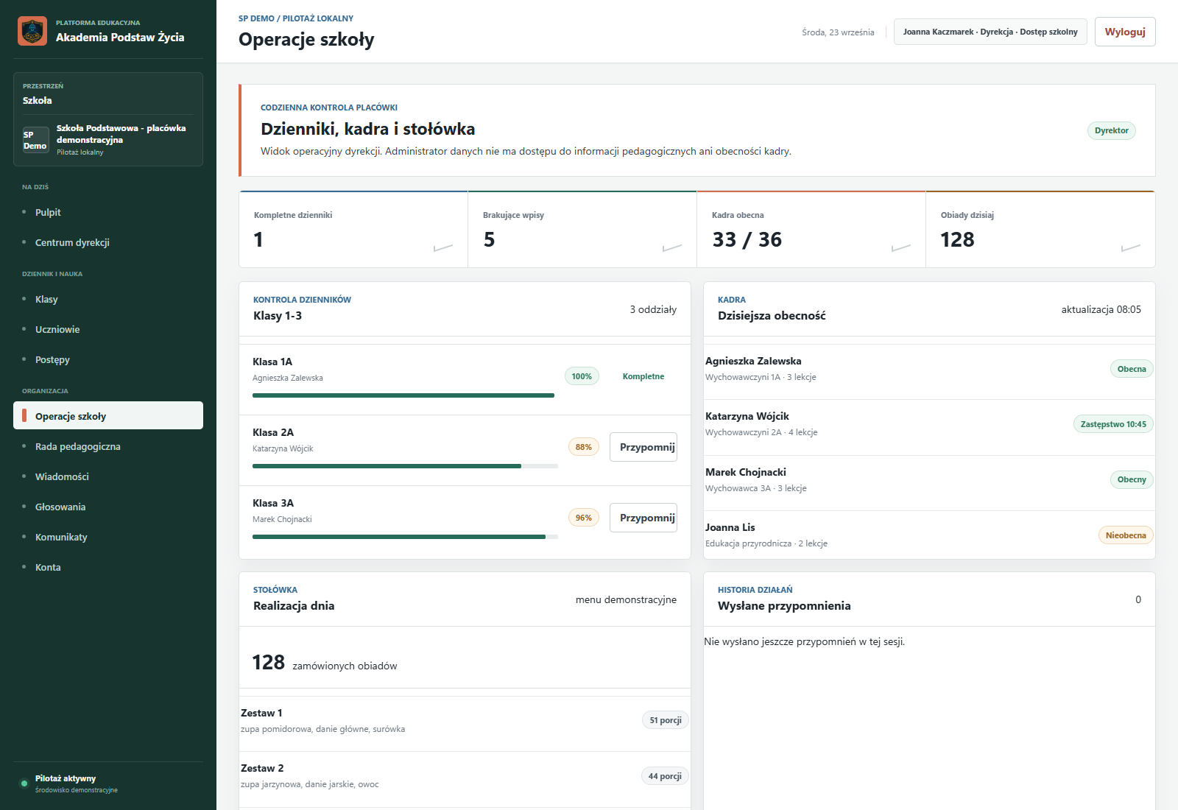Send reminder with Przypomnij for Klasa 2A
Viewport: 1178px width, 810px height.
(643, 447)
